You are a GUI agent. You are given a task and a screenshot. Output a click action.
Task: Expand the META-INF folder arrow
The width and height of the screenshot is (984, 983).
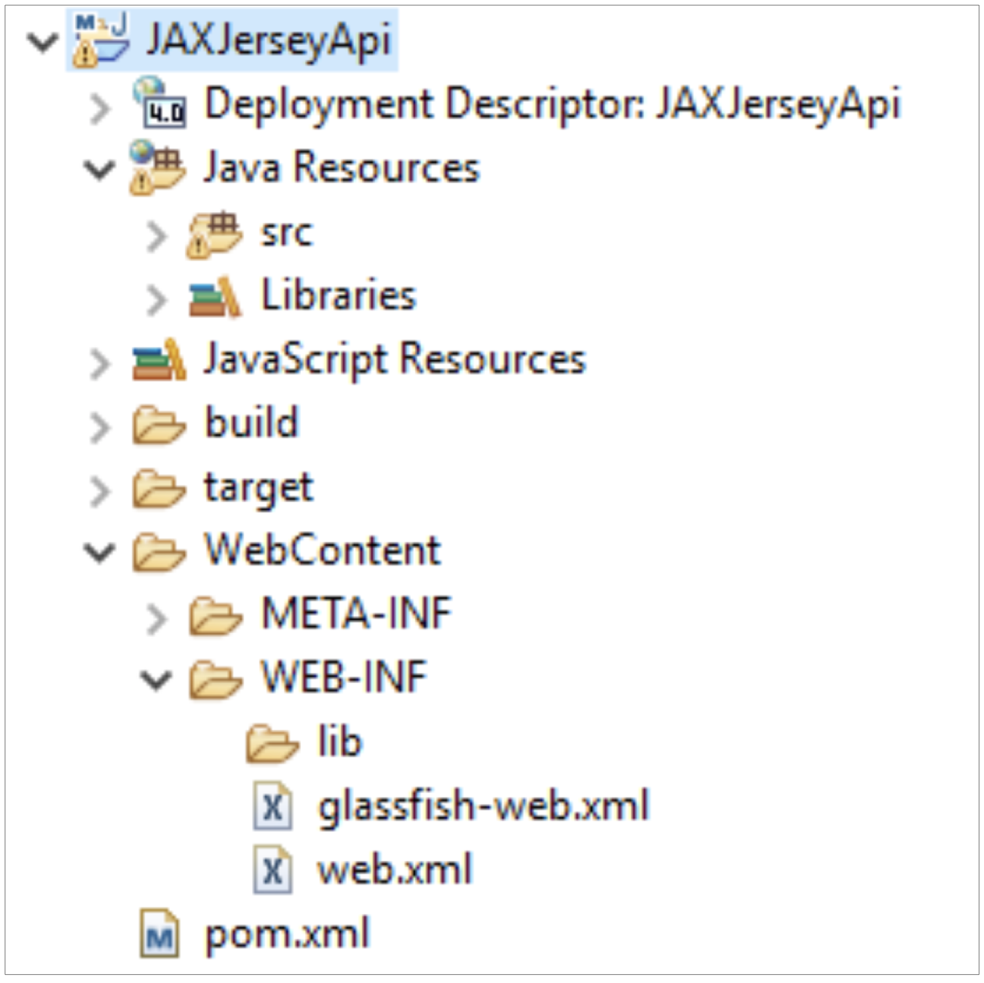pyautogui.click(x=156, y=619)
